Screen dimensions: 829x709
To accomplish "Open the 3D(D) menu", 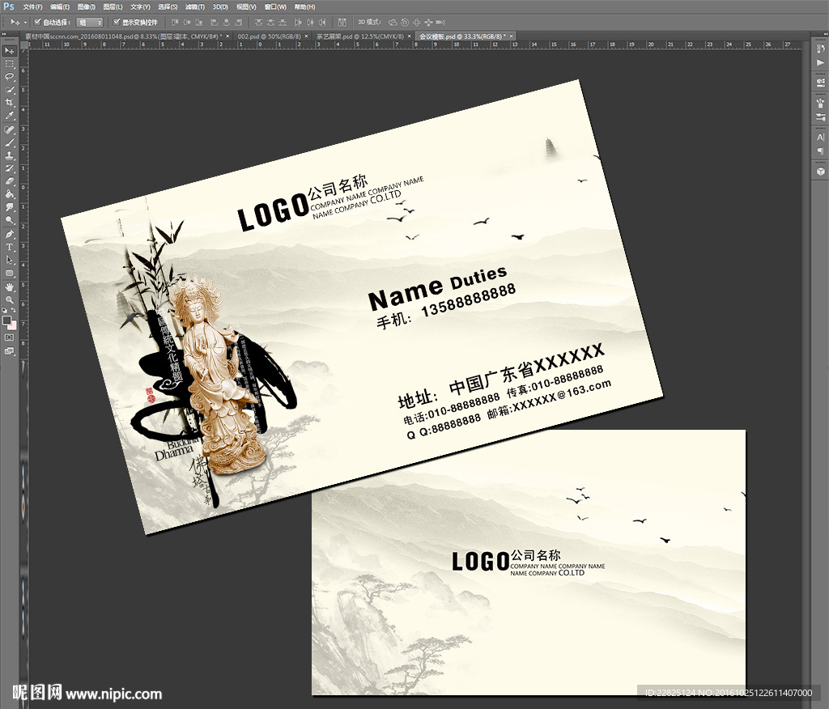I will point(220,6).
